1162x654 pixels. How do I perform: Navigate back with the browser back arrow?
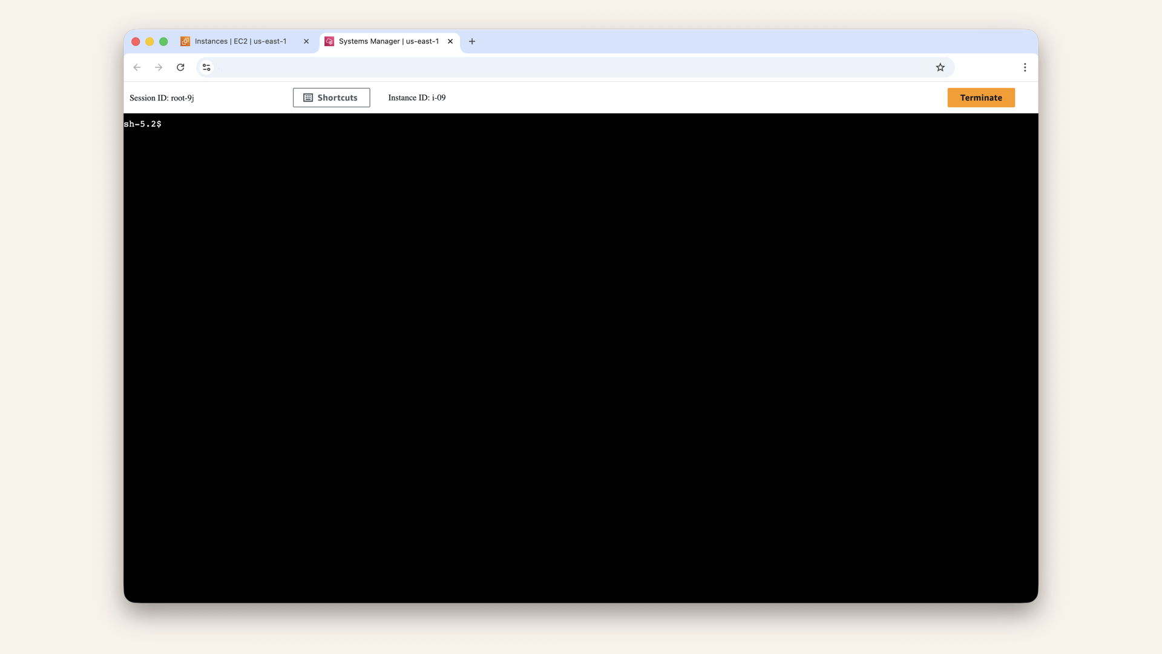tap(137, 67)
